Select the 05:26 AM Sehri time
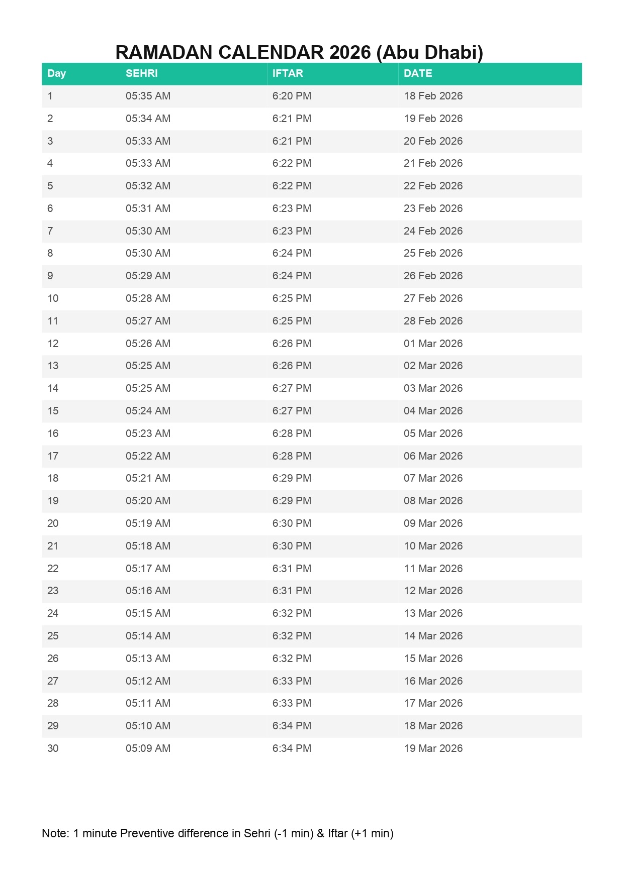Viewport: 624px width, 881px height. pos(148,344)
